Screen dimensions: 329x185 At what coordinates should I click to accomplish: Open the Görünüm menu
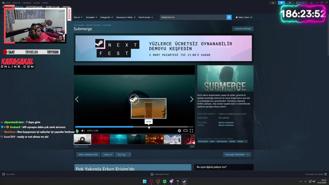[16, 3]
